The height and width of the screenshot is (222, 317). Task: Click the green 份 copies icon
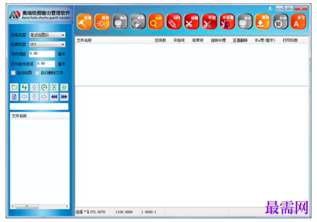click(x=64, y=87)
